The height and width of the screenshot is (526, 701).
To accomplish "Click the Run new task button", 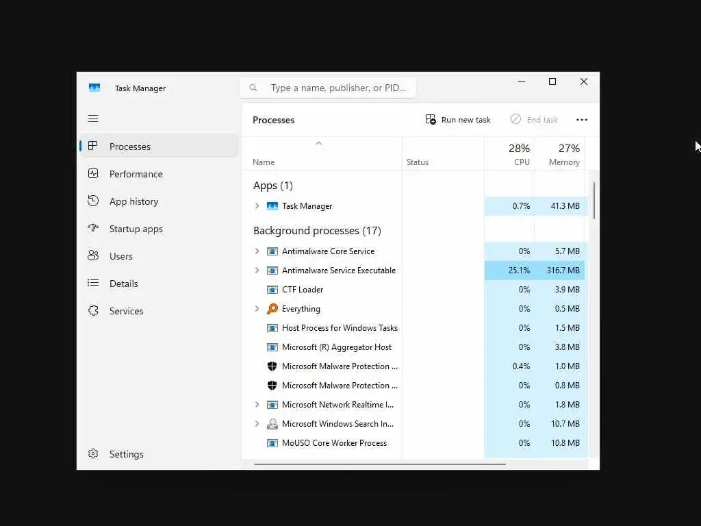I will tap(458, 119).
